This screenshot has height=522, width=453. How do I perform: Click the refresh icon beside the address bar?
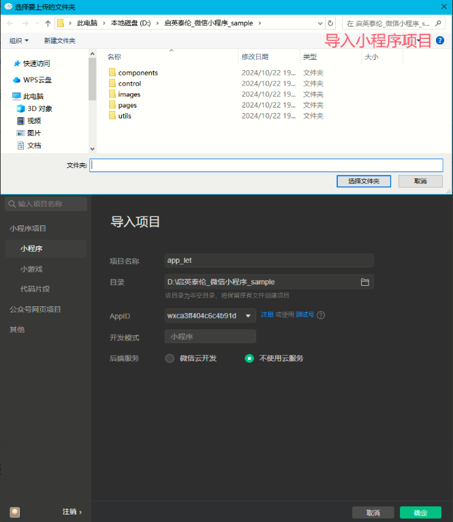point(330,23)
